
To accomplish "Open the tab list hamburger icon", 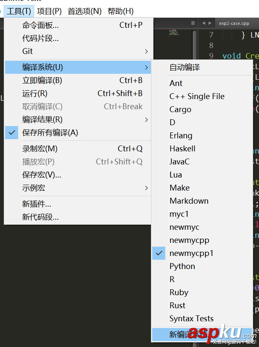I will point(193,23).
